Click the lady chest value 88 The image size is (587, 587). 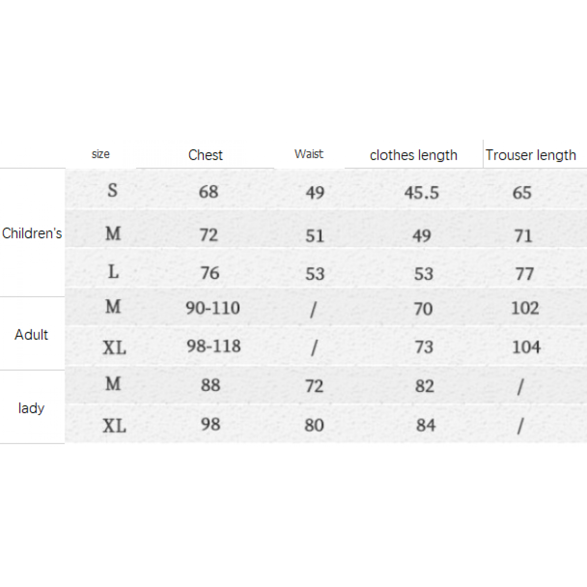point(211,385)
